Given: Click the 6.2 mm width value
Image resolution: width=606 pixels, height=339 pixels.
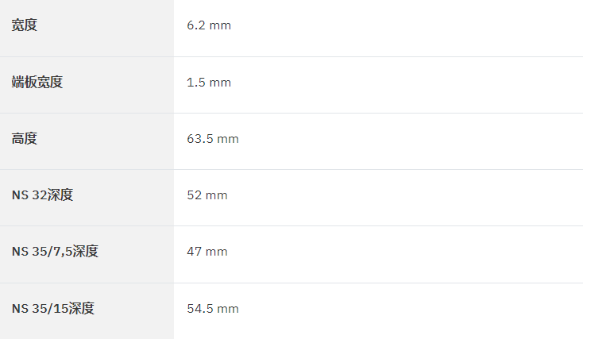Looking at the screenshot, I should point(209,25).
